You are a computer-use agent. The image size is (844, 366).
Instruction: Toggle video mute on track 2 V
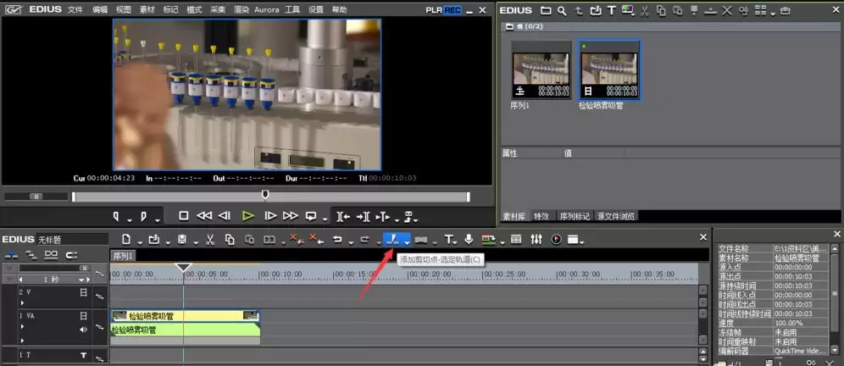pos(83,292)
